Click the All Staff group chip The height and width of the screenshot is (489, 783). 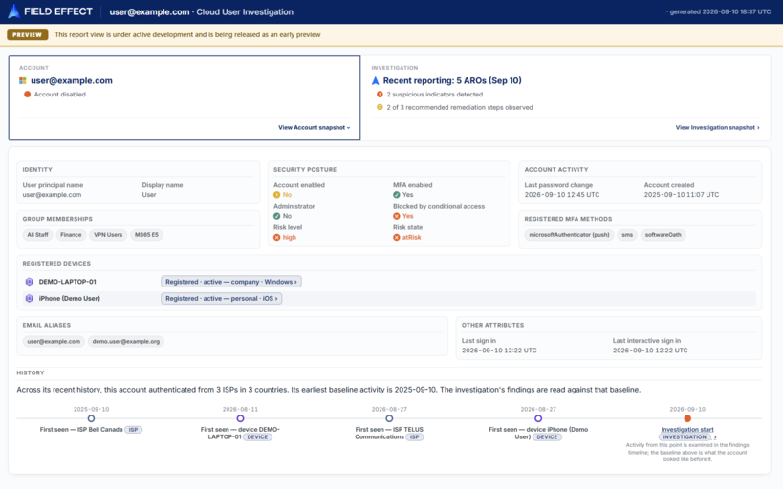coord(37,235)
